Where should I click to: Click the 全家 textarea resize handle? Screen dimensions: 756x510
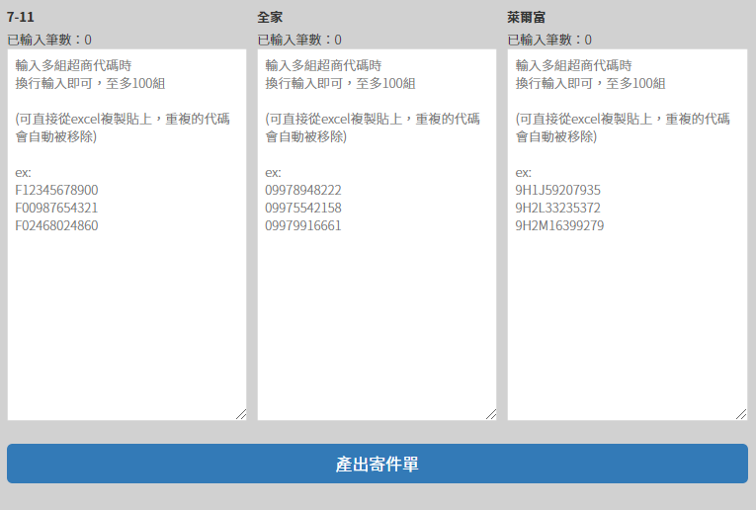491,415
